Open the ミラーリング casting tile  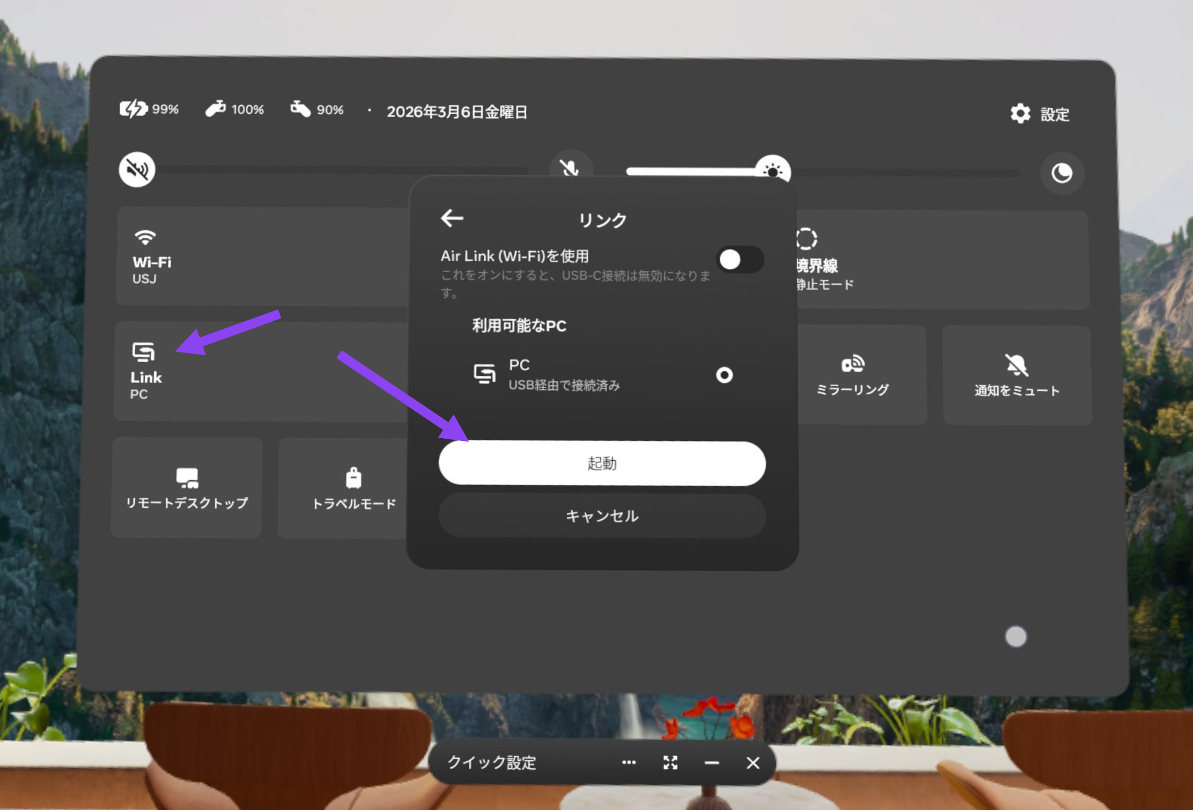852,375
